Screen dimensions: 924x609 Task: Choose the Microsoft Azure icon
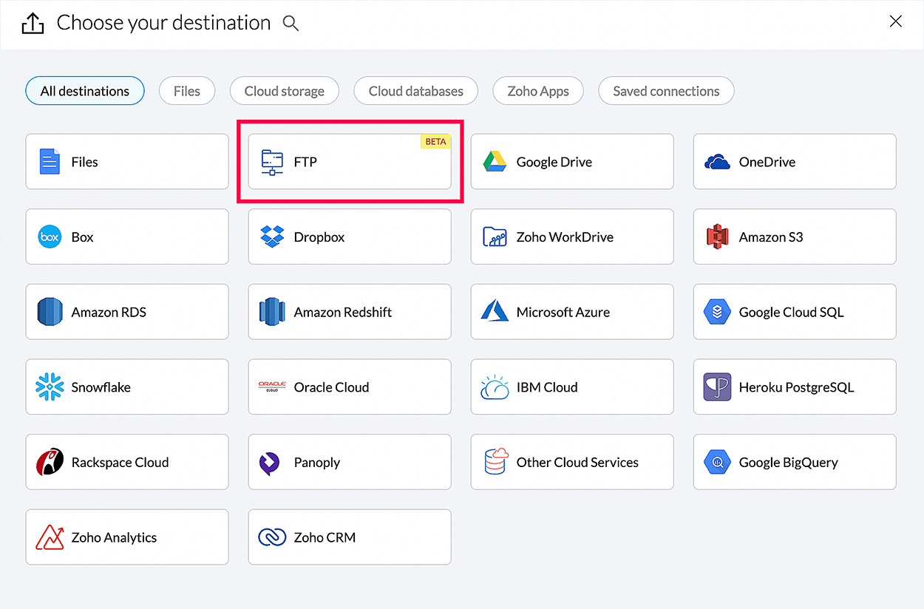click(x=495, y=312)
